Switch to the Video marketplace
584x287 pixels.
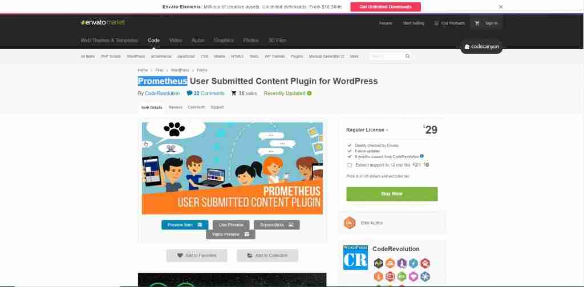(176, 41)
